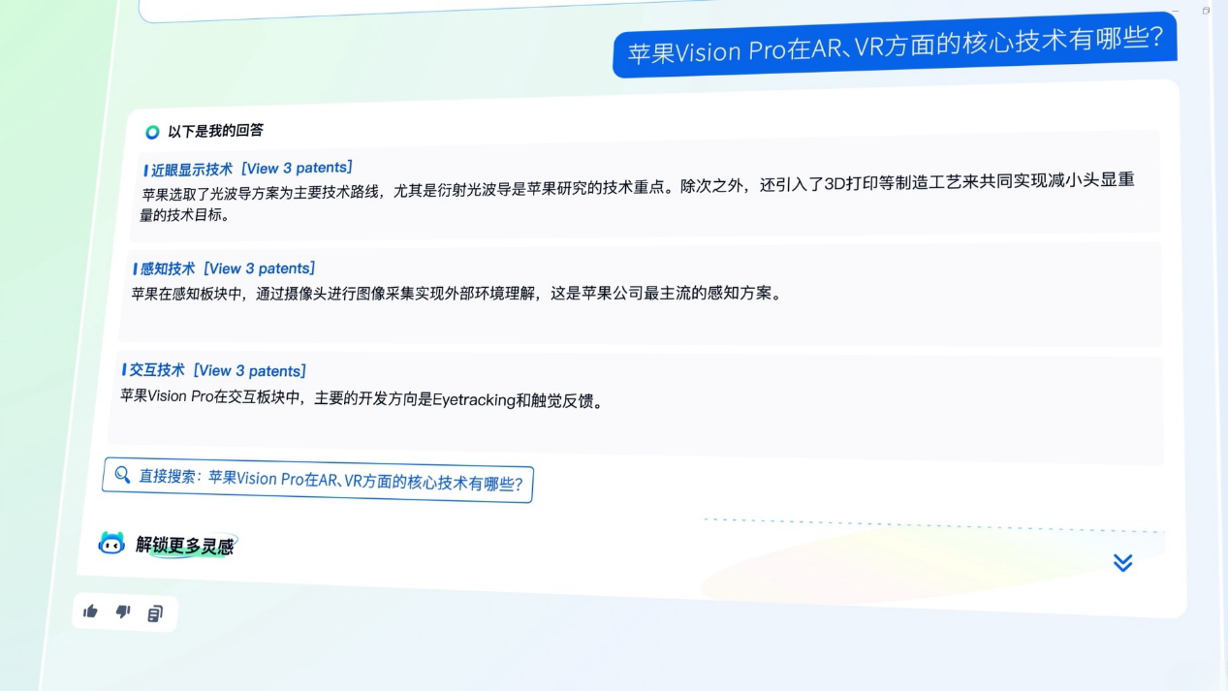Click the robot mascot icon beside 解锁更多灵感
Image resolution: width=1228 pixels, height=691 pixels.
point(111,543)
